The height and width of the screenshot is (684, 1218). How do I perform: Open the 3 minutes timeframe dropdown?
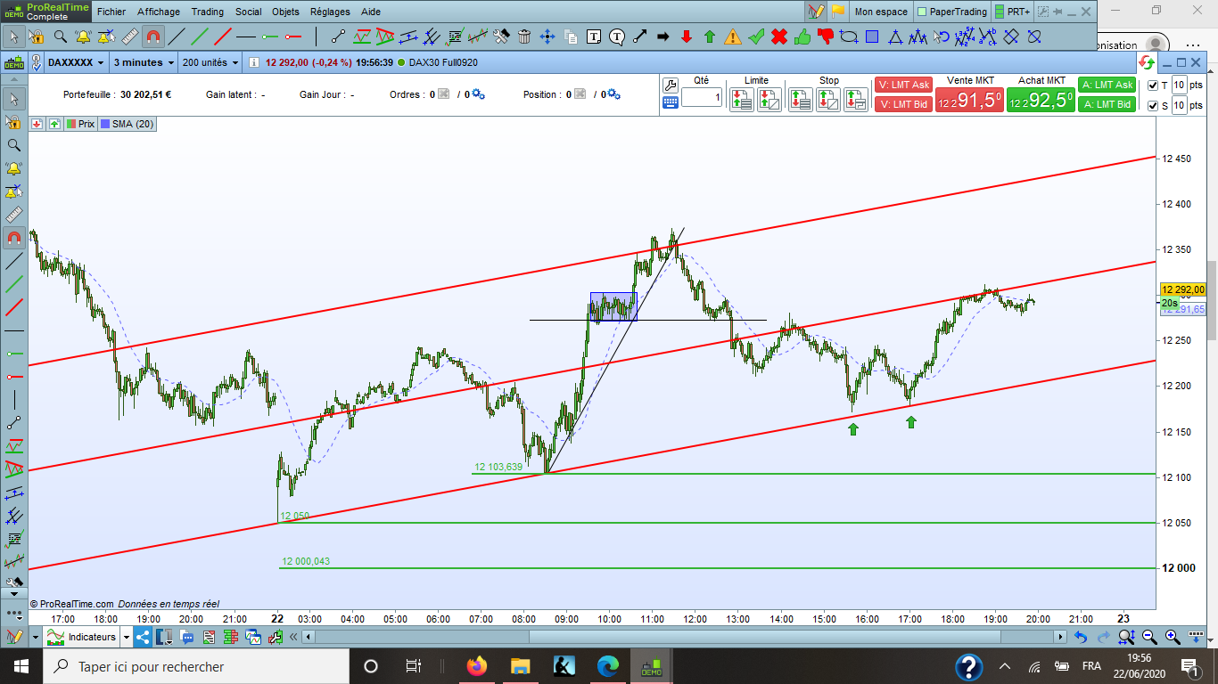click(144, 62)
